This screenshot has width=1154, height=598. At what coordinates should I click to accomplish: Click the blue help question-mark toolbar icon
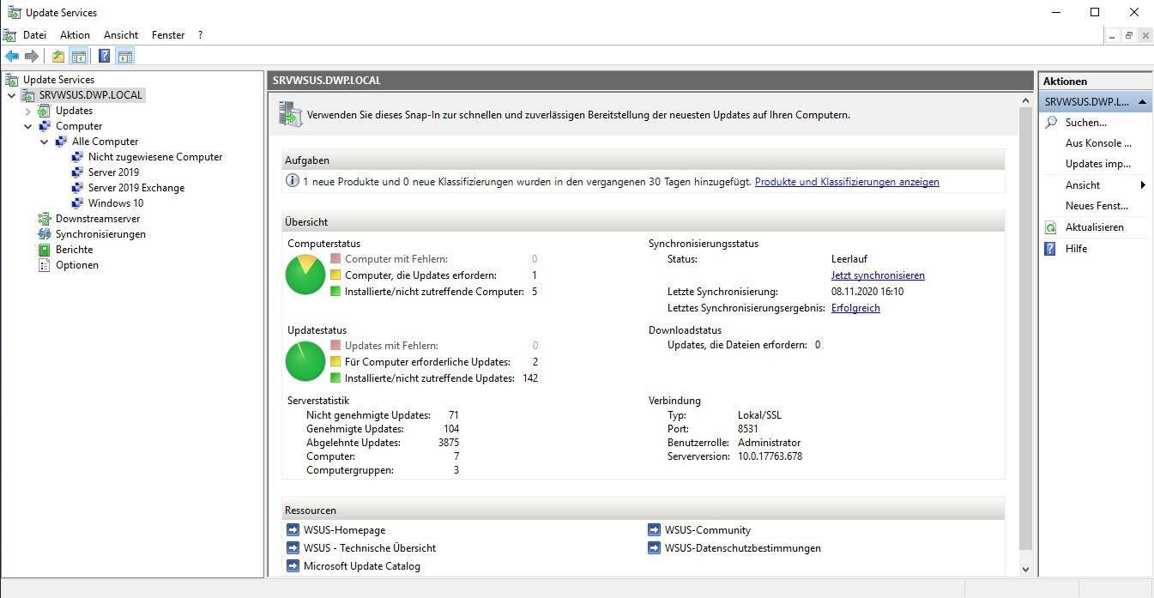[104, 57]
